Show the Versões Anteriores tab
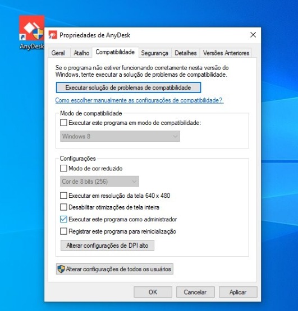 click(x=226, y=53)
